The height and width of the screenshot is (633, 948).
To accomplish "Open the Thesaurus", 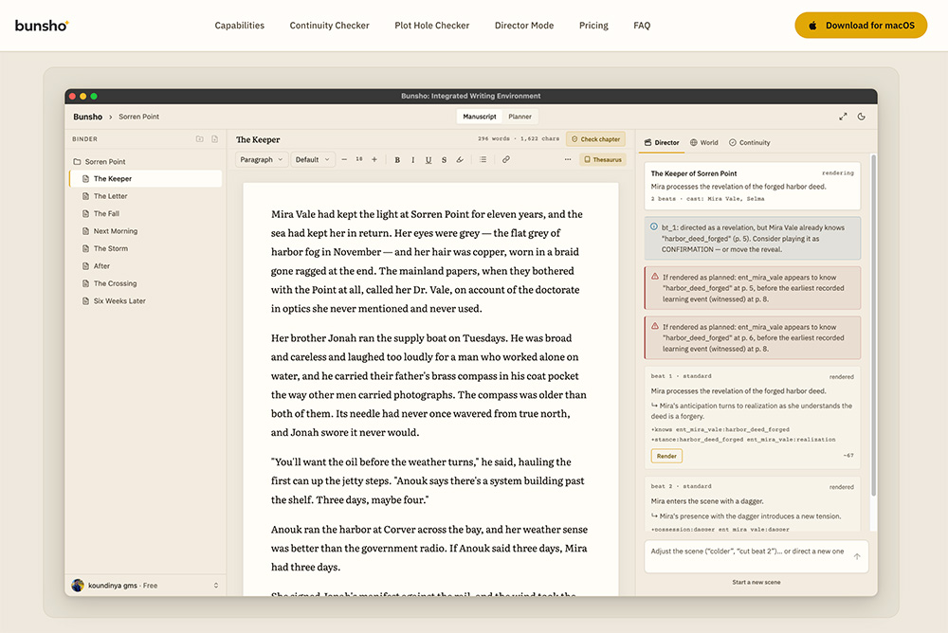I will pyautogui.click(x=603, y=159).
